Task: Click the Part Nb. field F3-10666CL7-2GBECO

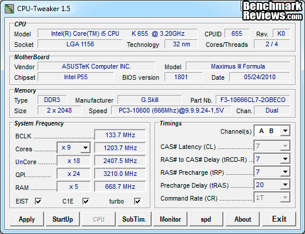Action: (x=253, y=100)
